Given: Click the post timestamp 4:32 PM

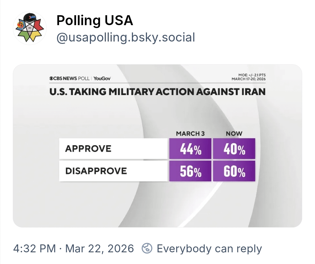Looking at the screenshot, I should (34, 249).
